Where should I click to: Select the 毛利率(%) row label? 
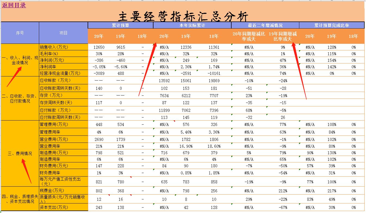click(63, 54)
